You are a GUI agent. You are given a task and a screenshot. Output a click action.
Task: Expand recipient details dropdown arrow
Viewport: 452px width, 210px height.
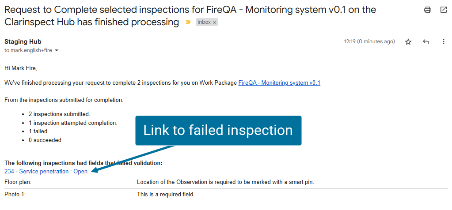pos(57,51)
